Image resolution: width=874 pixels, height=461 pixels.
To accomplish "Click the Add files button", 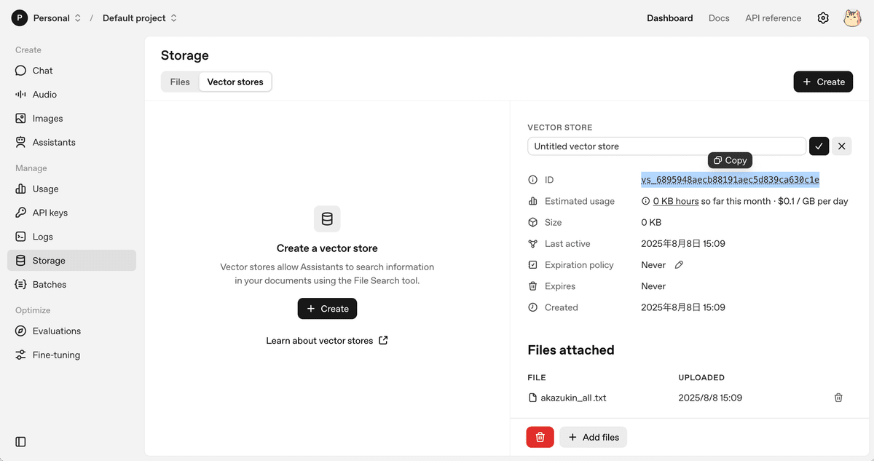I will pos(593,437).
